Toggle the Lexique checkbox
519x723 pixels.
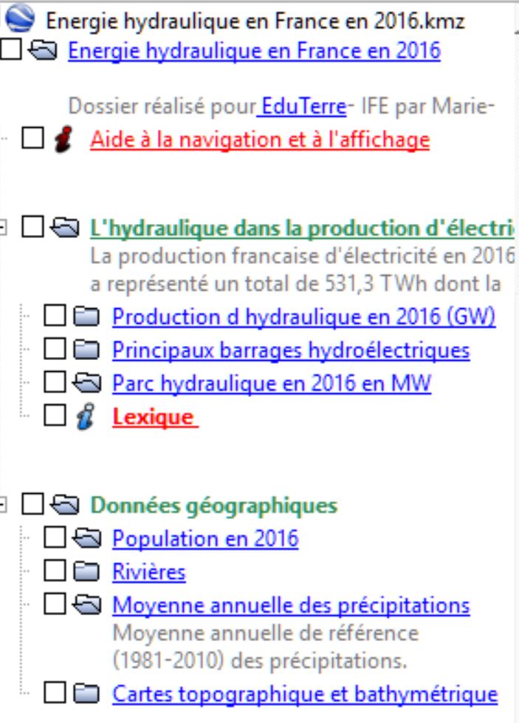click(54, 417)
